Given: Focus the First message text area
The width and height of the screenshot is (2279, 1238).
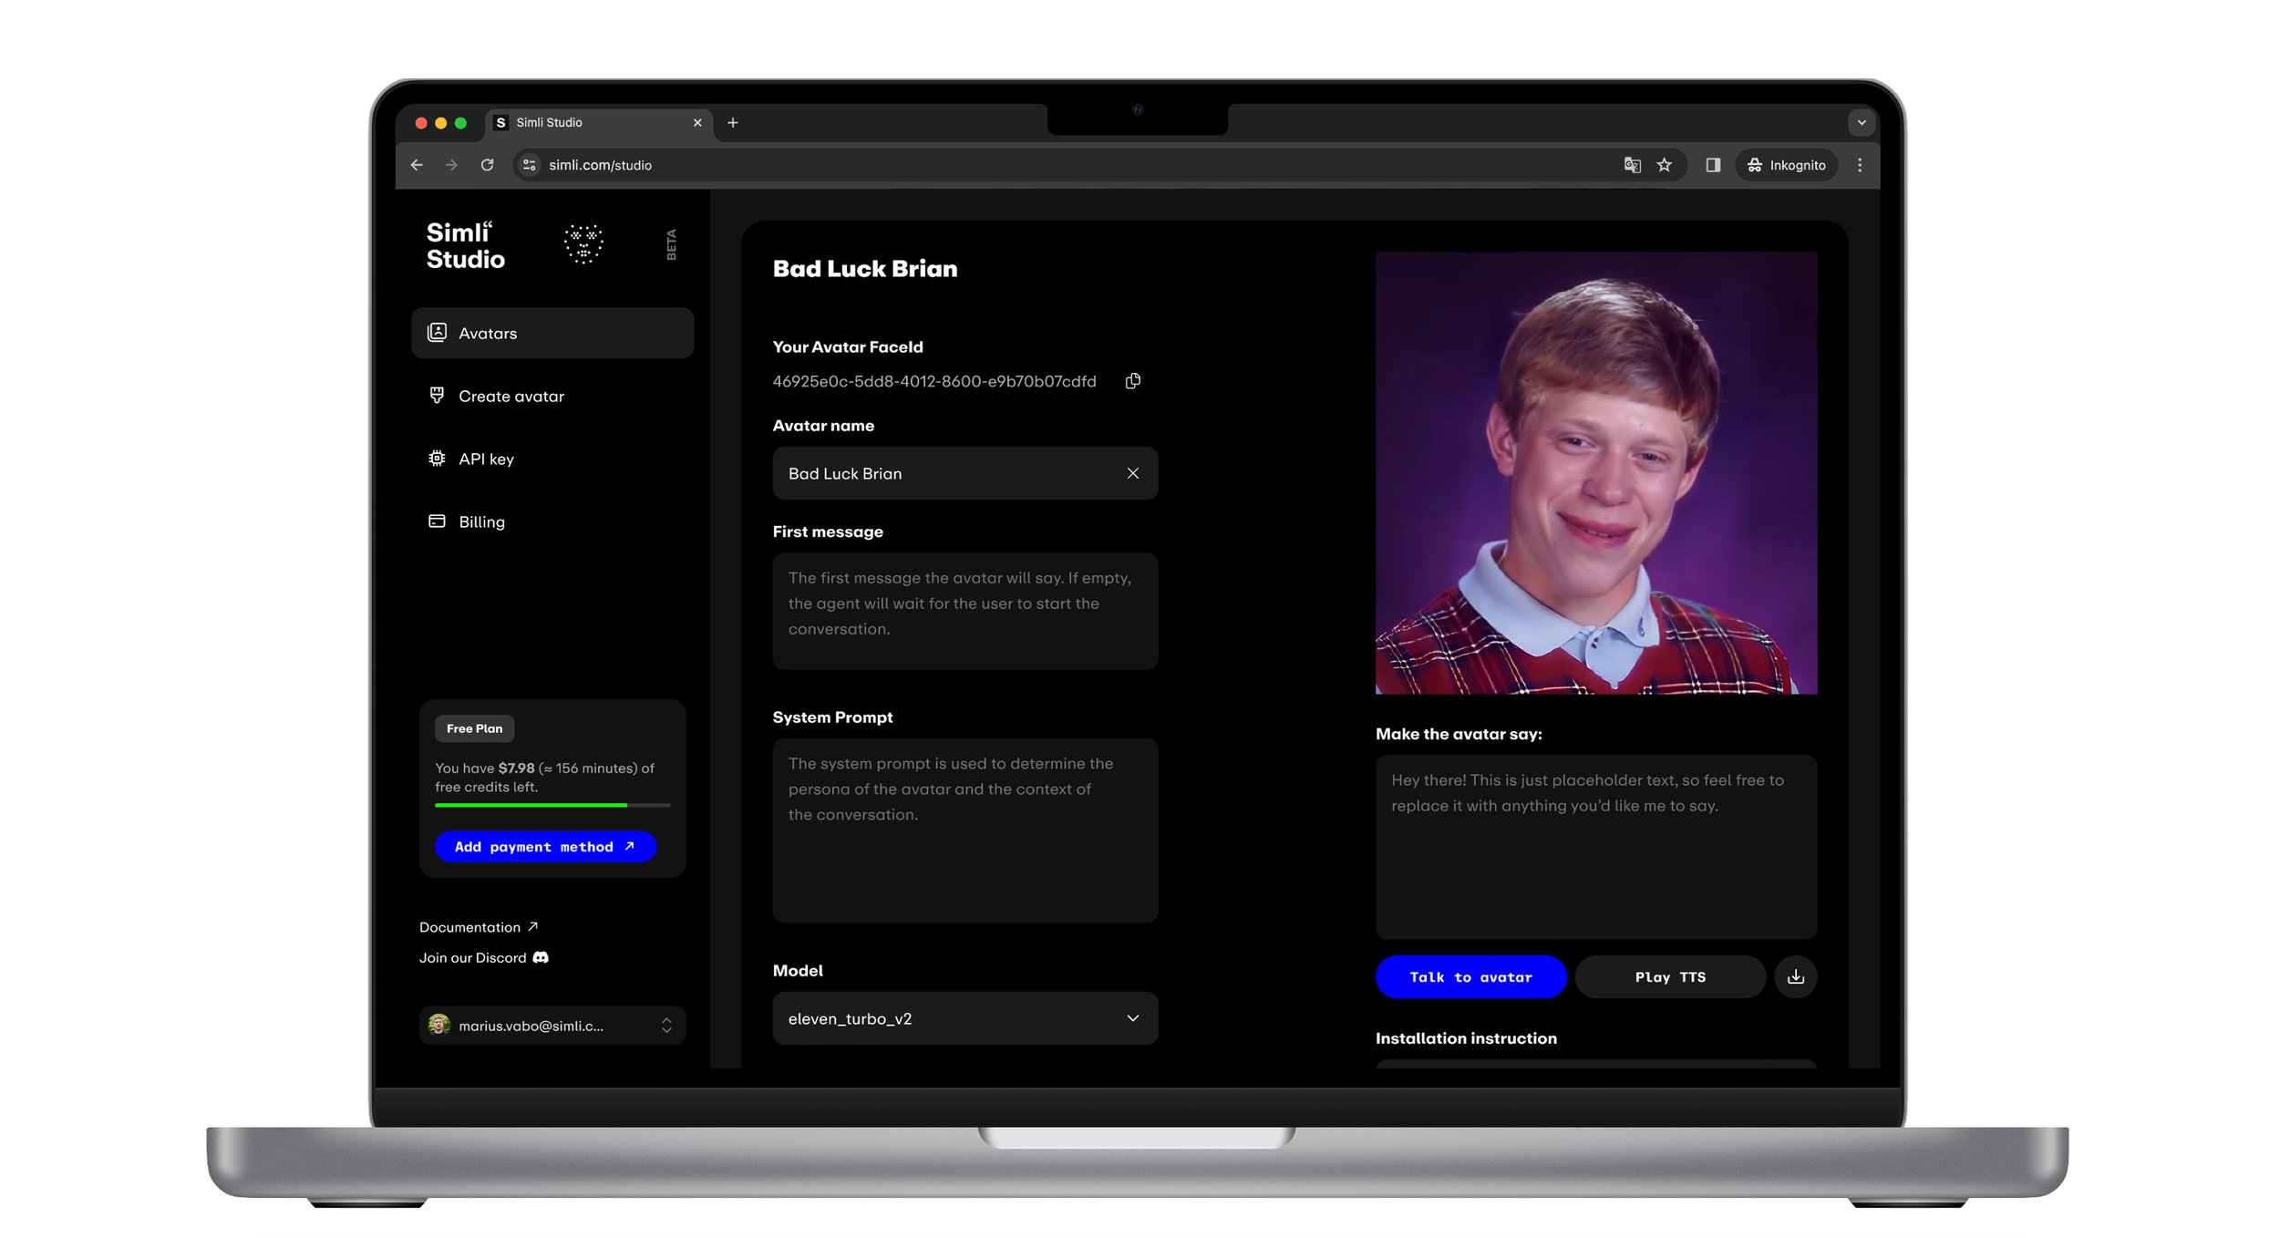Looking at the screenshot, I should (x=965, y=611).
